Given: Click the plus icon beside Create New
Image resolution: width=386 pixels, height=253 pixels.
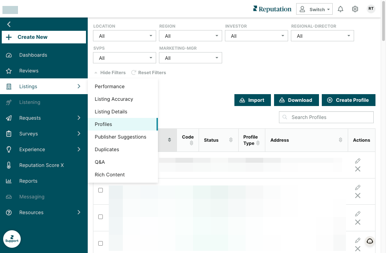Looking at the screenshot, I should (9, 37).
